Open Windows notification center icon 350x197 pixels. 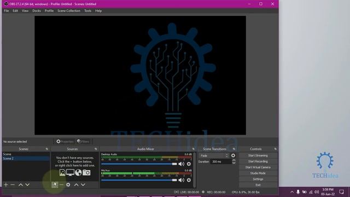click(x=341, y=192)
